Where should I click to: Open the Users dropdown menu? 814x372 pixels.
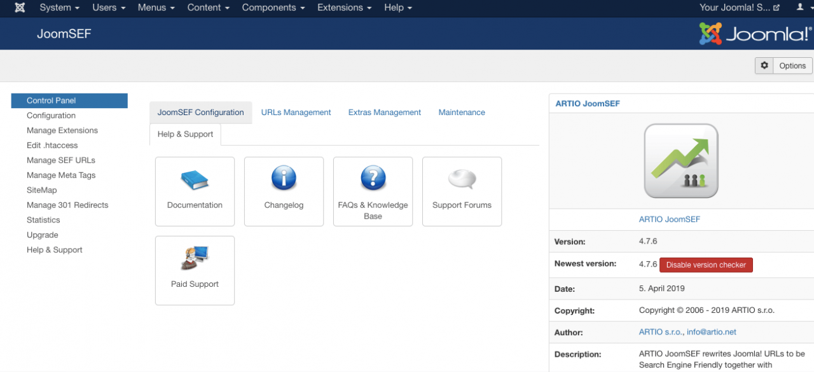(109, 8)
